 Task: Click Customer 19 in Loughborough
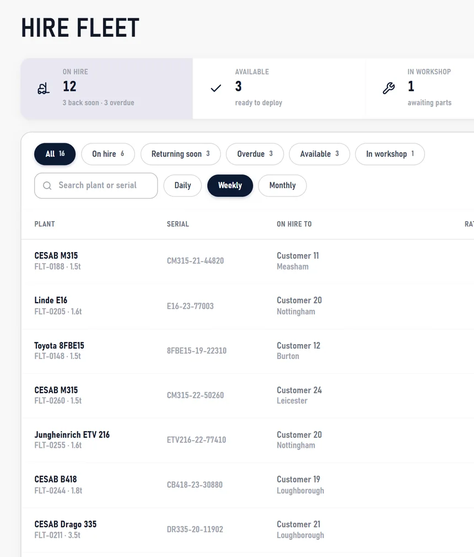pyautogui.click(x=300, y=485)
